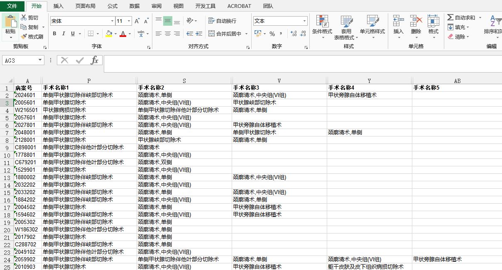Copy with the 复制 button
The width and height of the screenshot is (502, 270).
(x=29, y=27)
